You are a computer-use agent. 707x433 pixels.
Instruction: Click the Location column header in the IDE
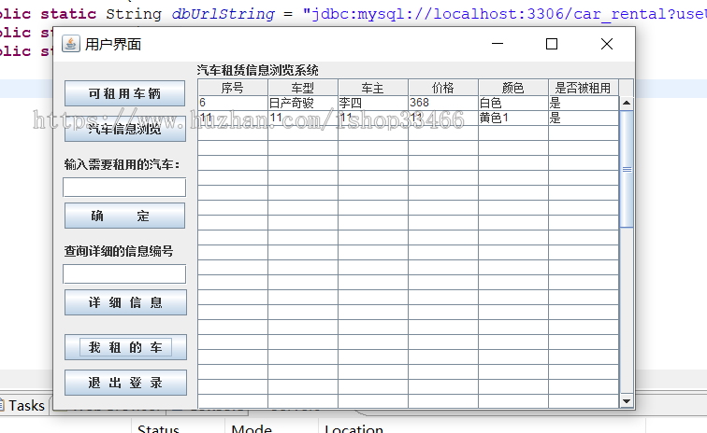point(353,429)
